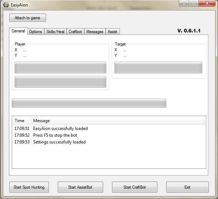Screen dimensions: 218x199
Task: Click the wide progress bar above the log
Action: (89, 103)
